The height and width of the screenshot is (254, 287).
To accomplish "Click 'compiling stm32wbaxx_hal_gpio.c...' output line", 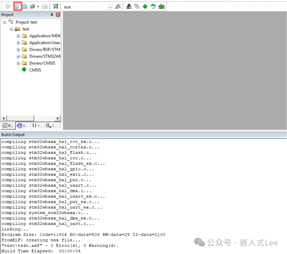I will click(x=48, y=169).
